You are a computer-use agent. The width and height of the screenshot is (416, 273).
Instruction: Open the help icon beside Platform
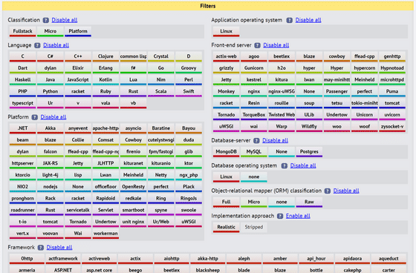coord(34,117)
